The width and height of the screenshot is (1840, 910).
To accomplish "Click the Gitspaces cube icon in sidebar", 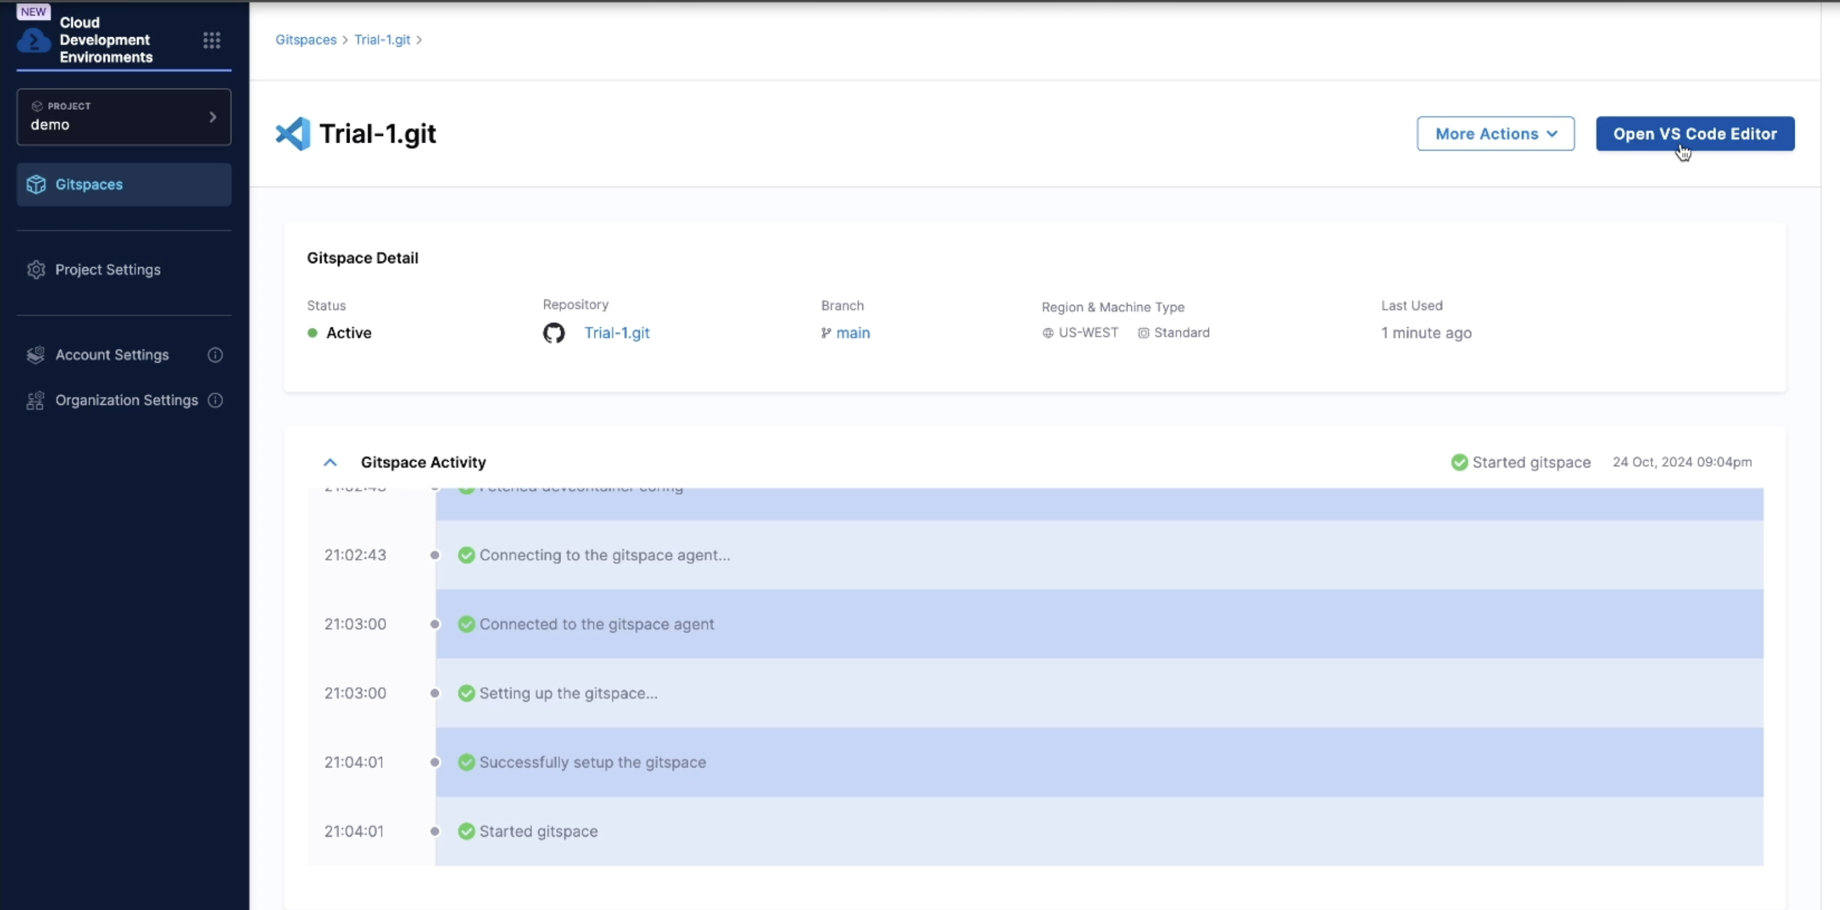I will click(x=36, y=184).
